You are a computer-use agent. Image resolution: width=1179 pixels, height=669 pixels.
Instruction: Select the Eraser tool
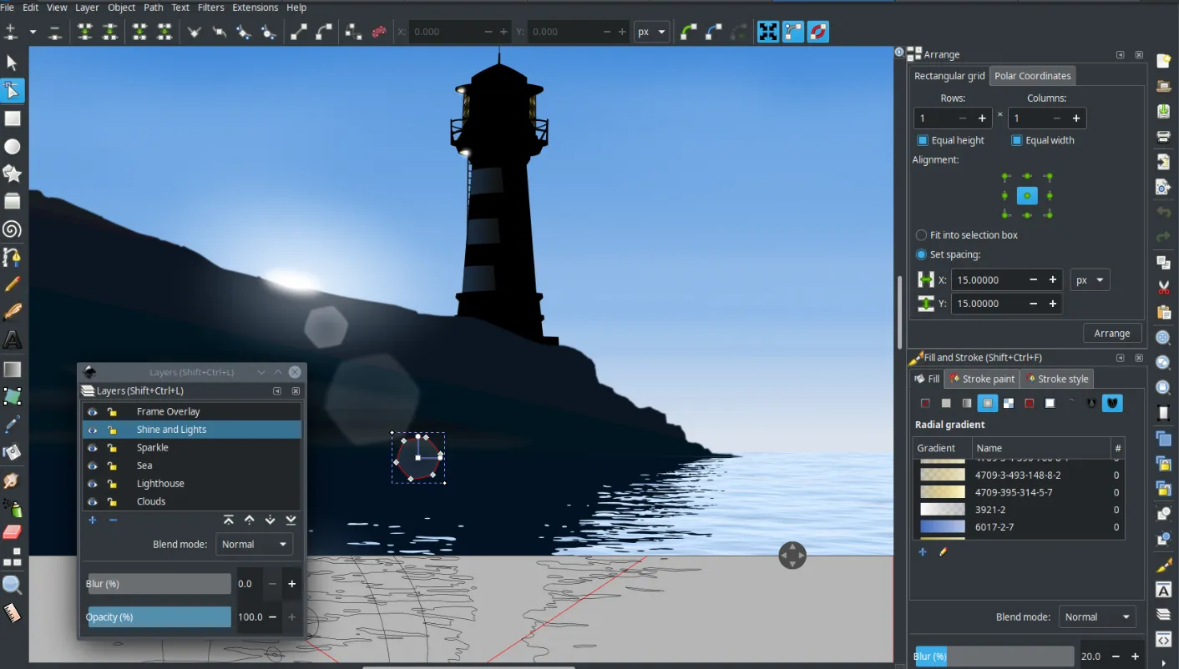point(13,531)
